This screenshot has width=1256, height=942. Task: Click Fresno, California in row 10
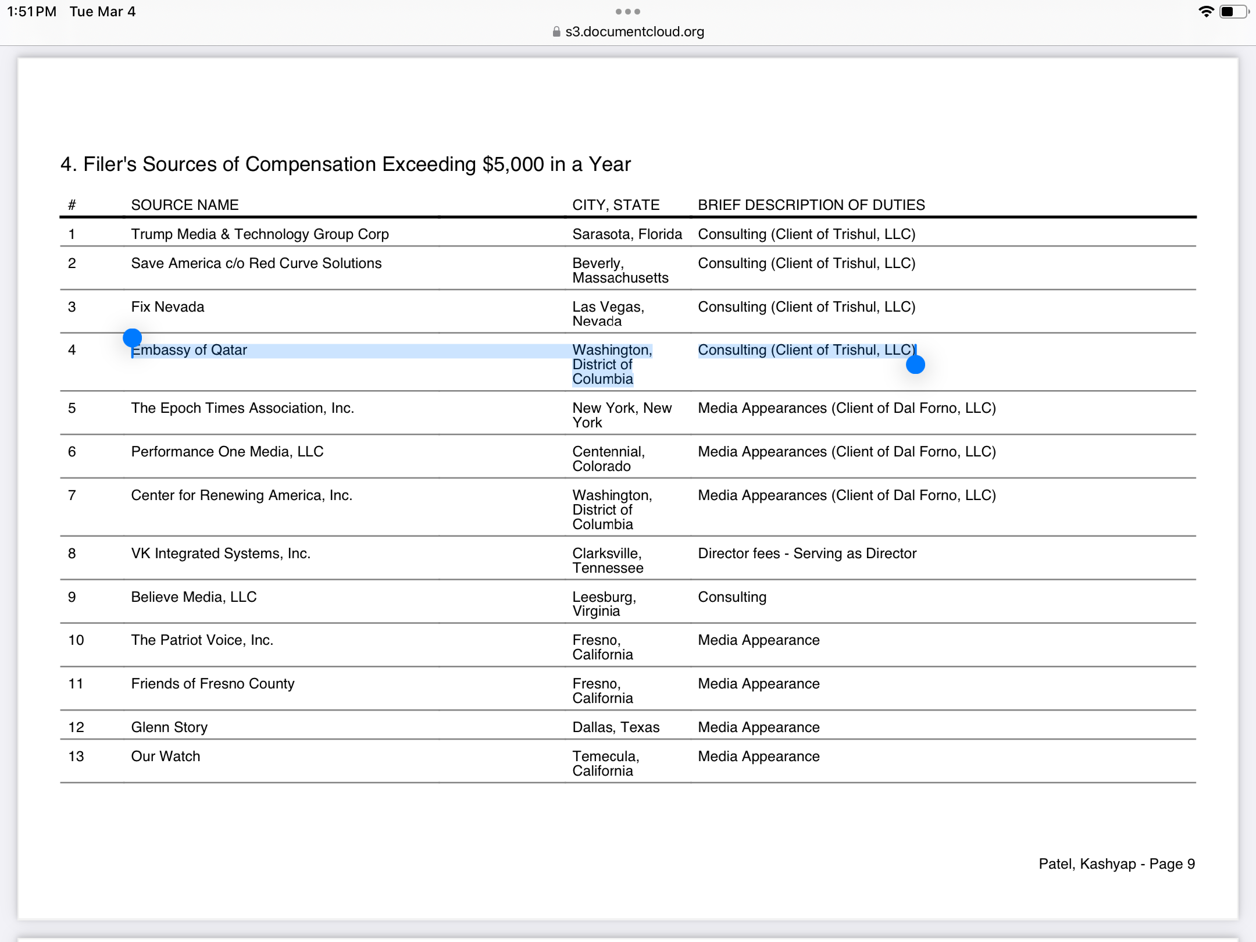point(602,648)
